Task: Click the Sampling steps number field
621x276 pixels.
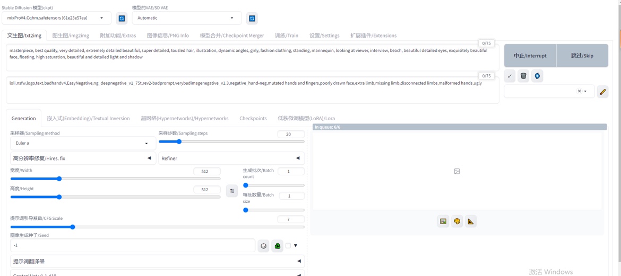Action: (291, 135)
